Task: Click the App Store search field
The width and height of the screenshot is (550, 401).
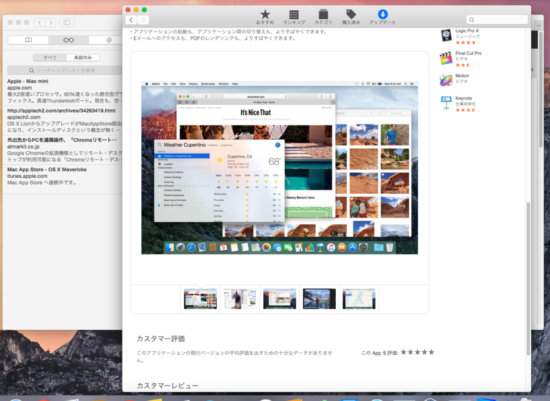Action: pyautogui.click(x=497, y=20)
